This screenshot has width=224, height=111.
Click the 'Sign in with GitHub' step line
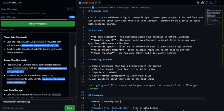(103, 72)
